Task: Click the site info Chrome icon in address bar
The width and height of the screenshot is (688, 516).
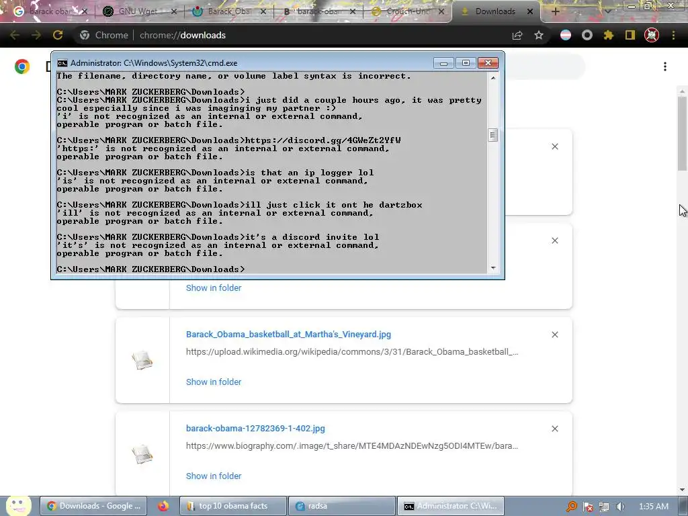Action: pos(85,35)
